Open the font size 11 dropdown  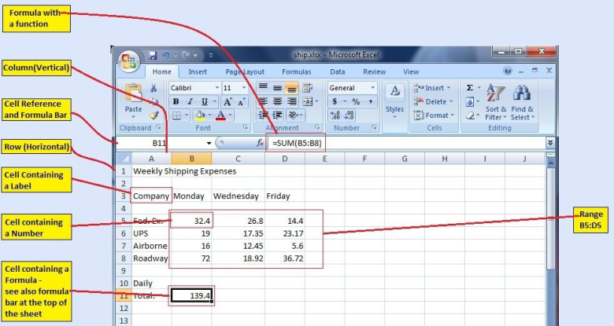pyautogui.click(x=244, y=88)
